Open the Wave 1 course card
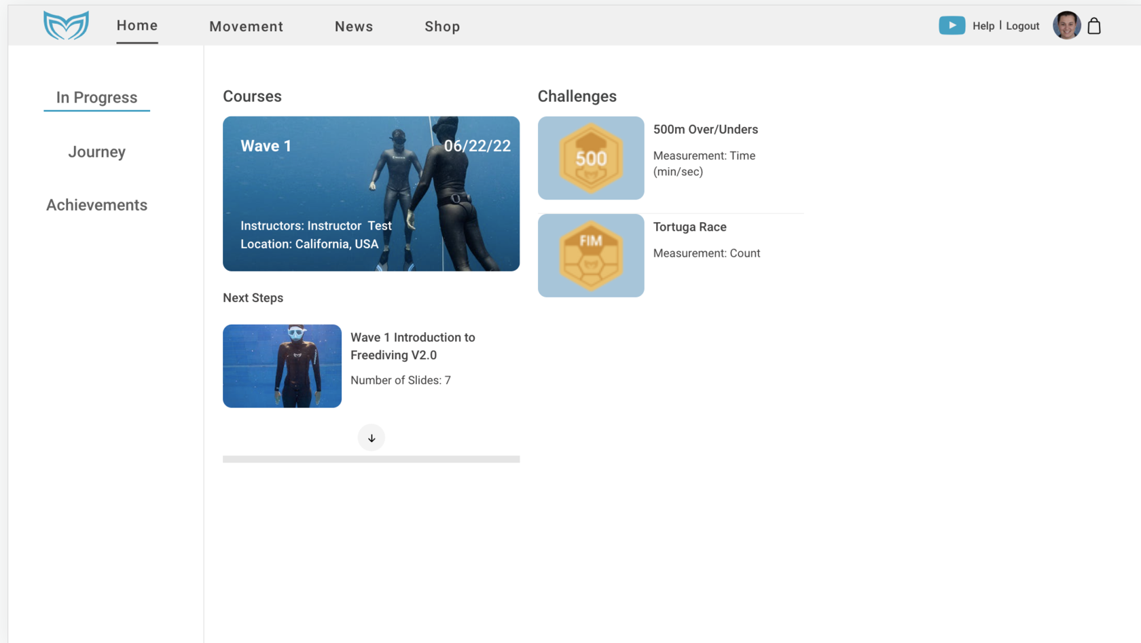The width and height of the screenshot is (1141, 643). [x=371, y=194]
